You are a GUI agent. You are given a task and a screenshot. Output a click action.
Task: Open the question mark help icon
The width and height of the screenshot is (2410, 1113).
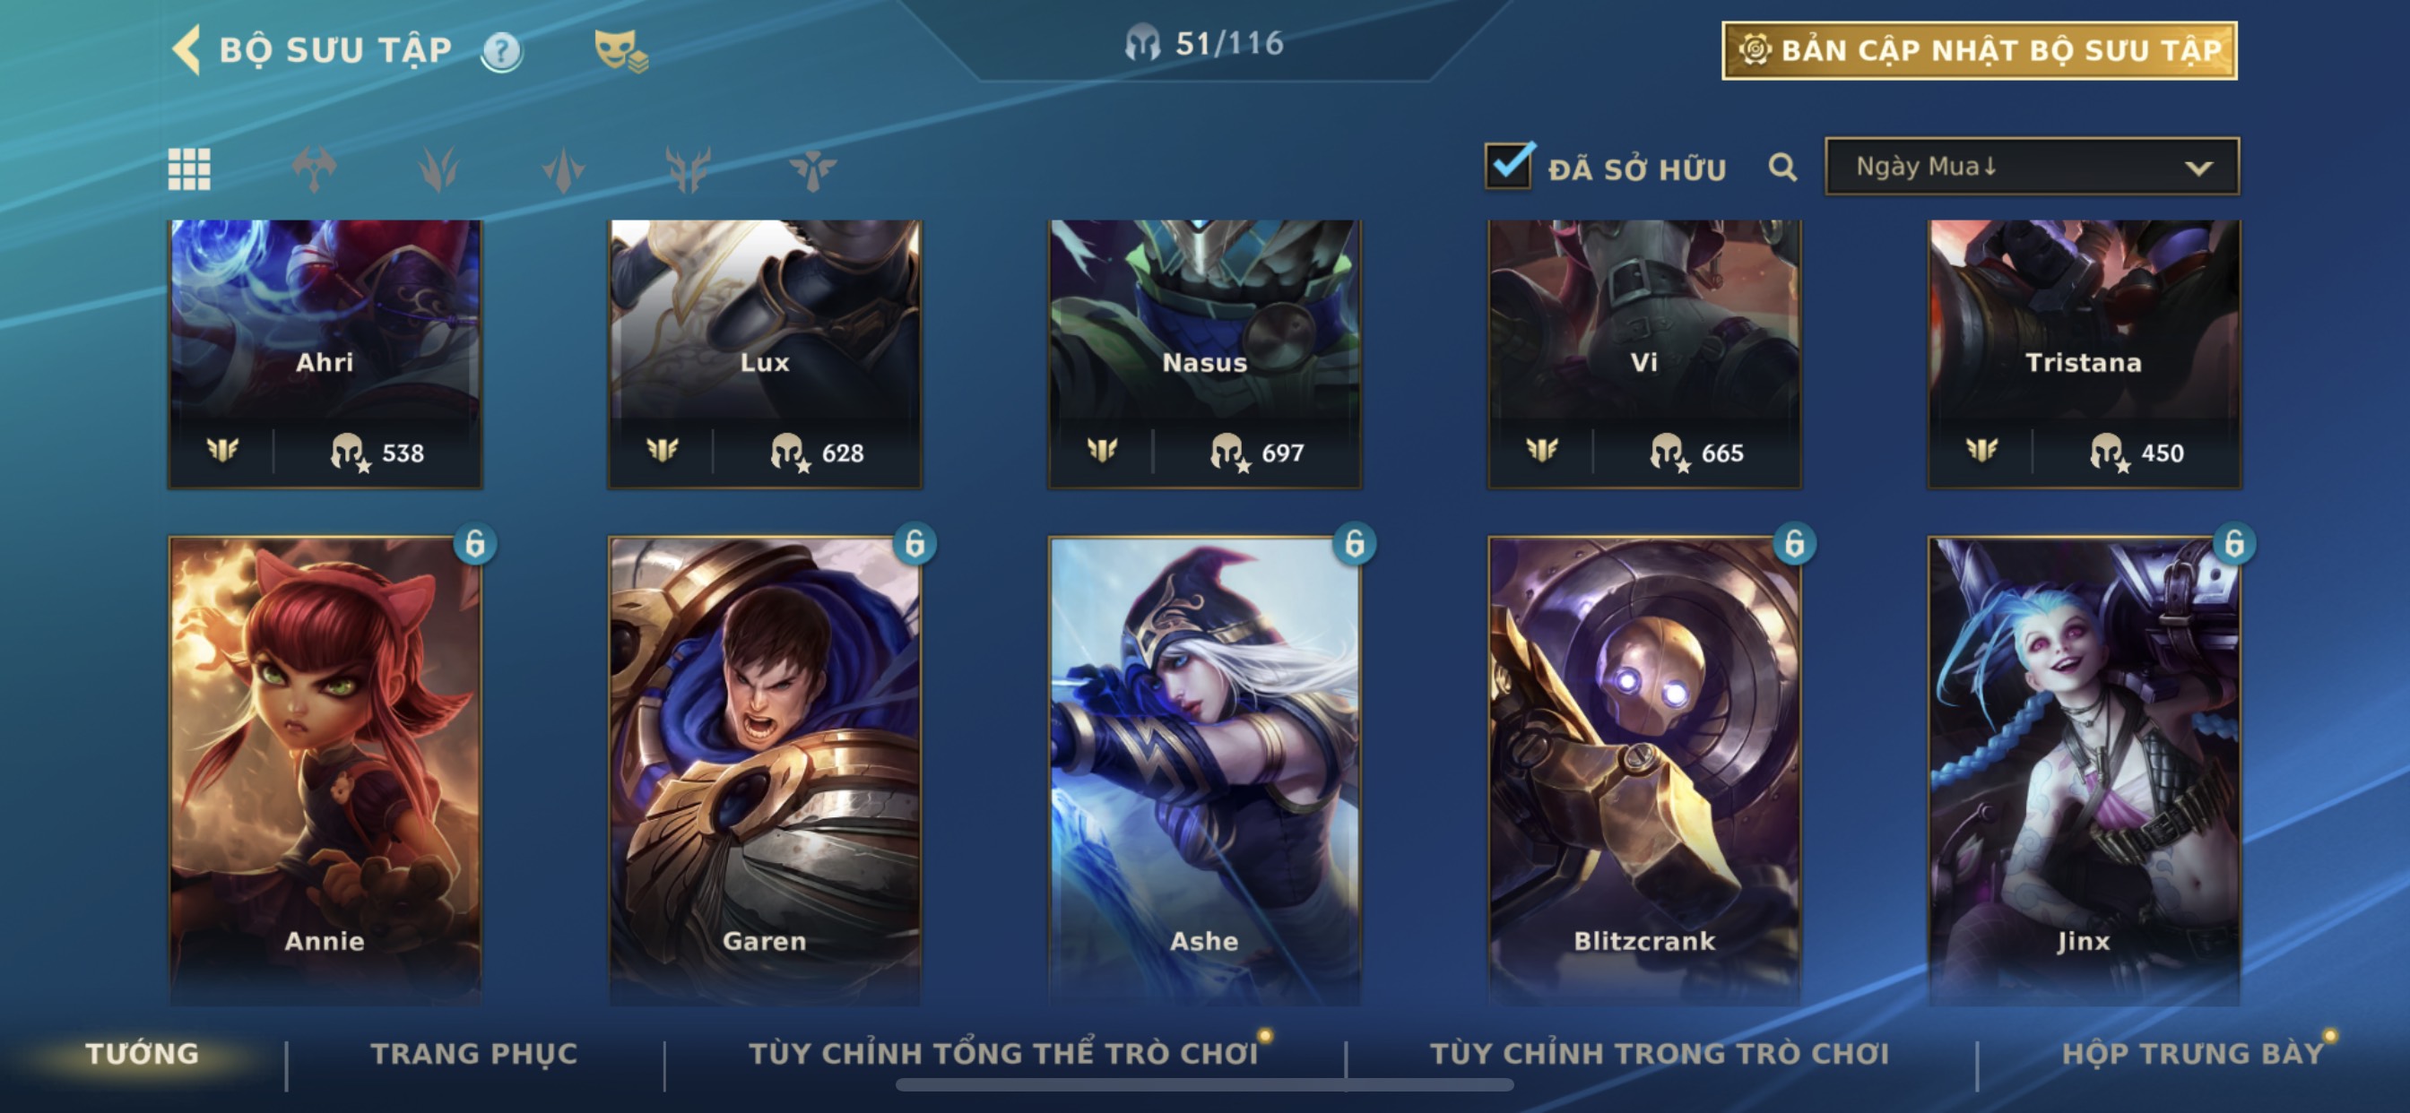501,50
